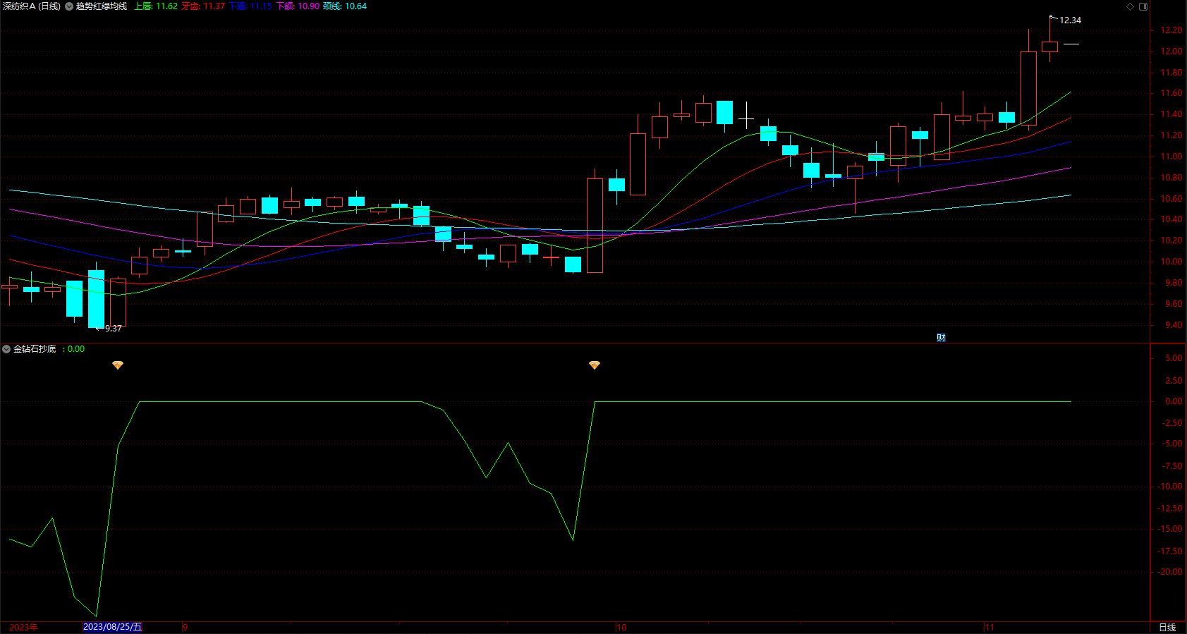1187x634 pixels.
Task: Click the month 11 marker on time axis
Action: pyautogui.click(x=990, y=627)
